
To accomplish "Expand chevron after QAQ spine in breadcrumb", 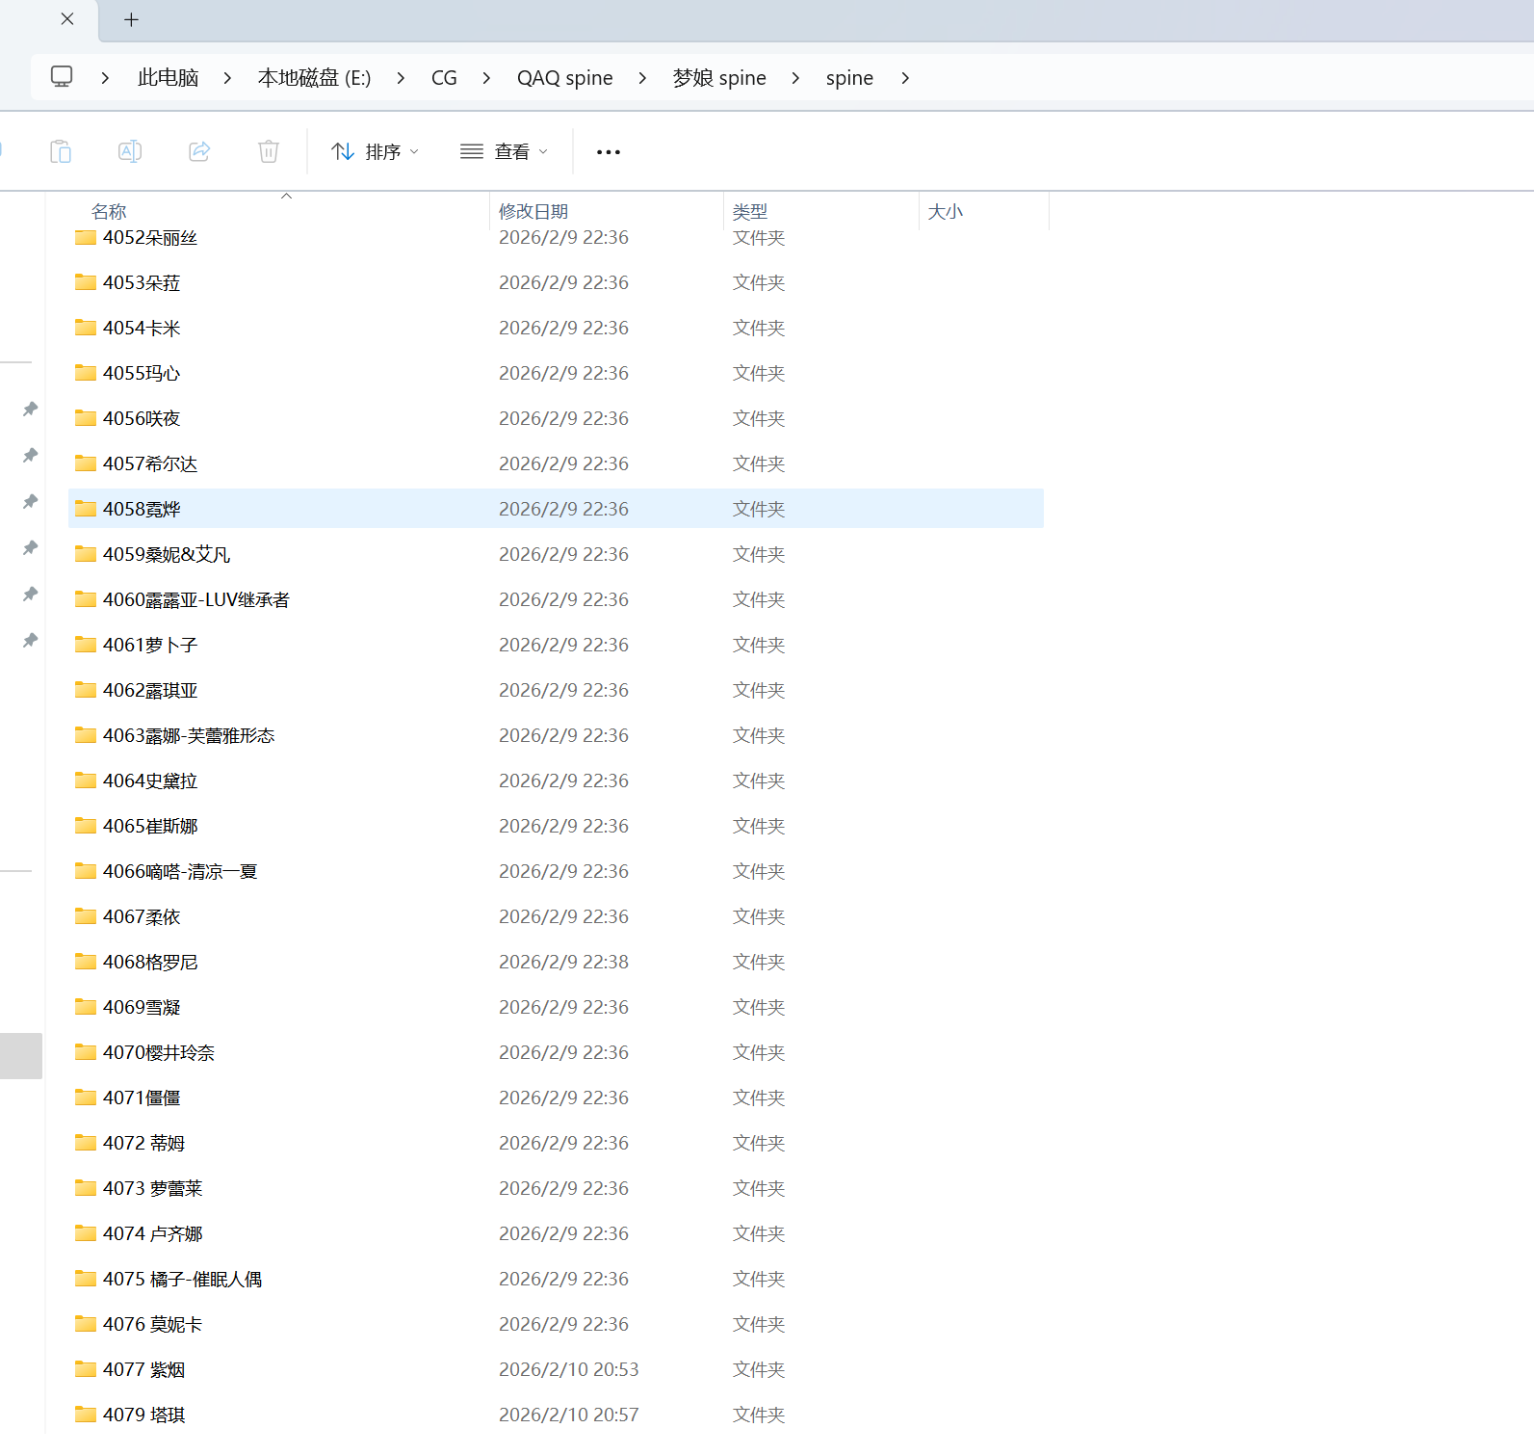I will coord(642,78).
